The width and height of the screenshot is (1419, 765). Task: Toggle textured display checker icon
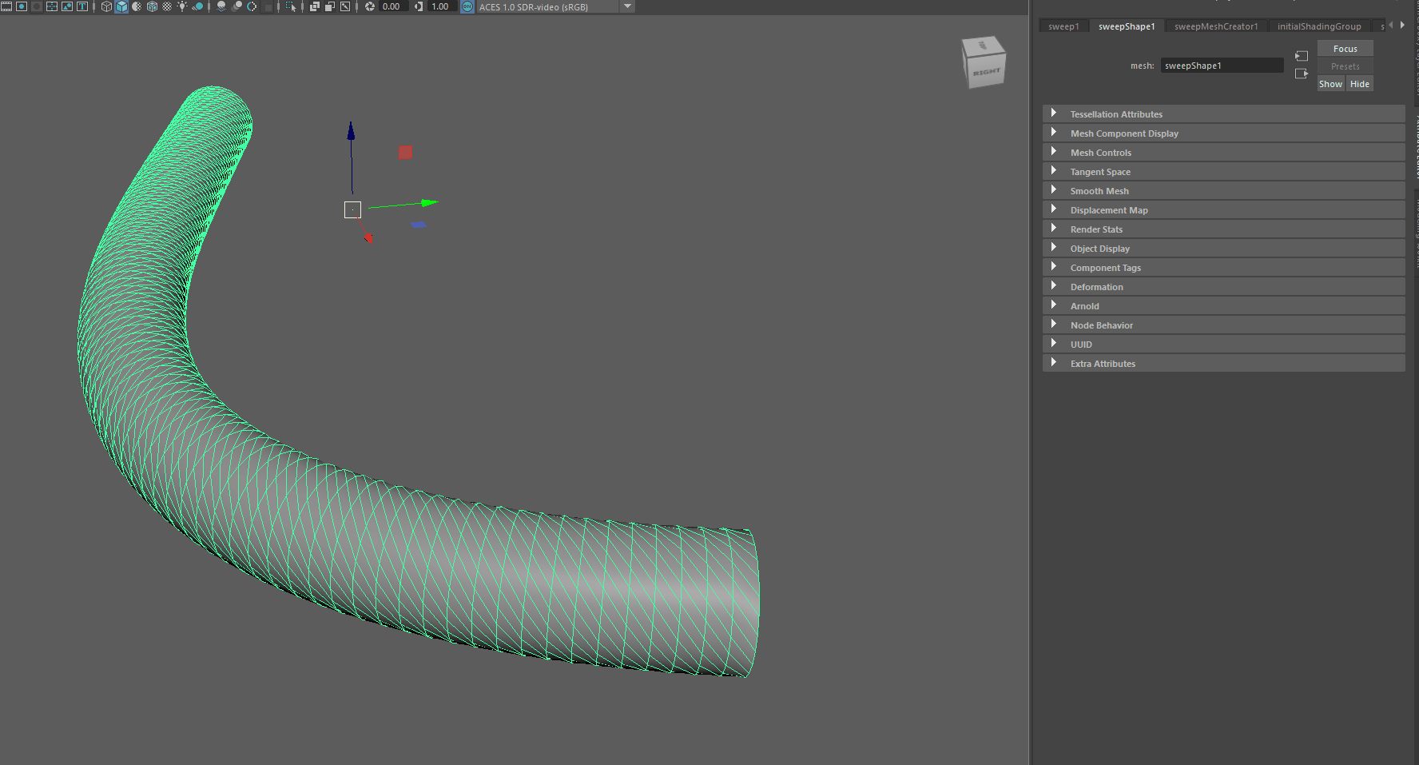tap(167, 6)
